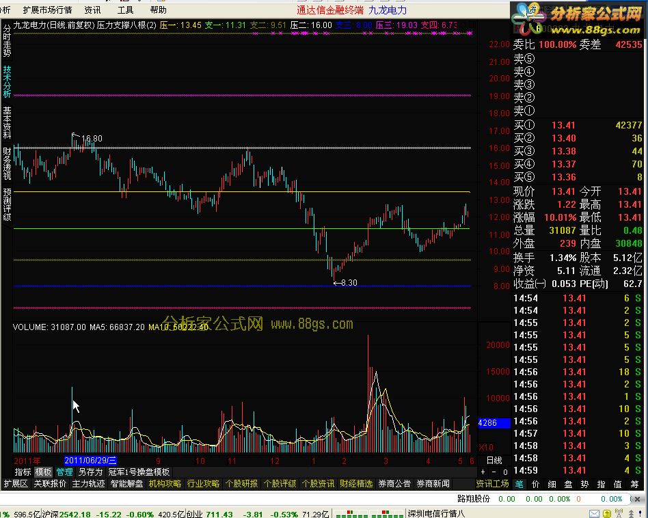Click the market breadth red-green indicator bars
The image size is (648, 518).
point(369,514)
